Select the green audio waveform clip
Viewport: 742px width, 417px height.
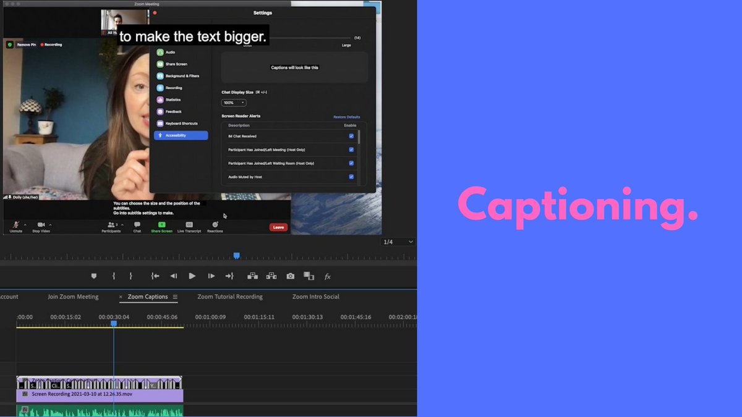(x=100, y=411)
